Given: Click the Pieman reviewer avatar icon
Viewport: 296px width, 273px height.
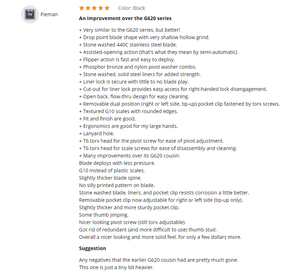Looking at the screenshot, I should coord(30,14).
